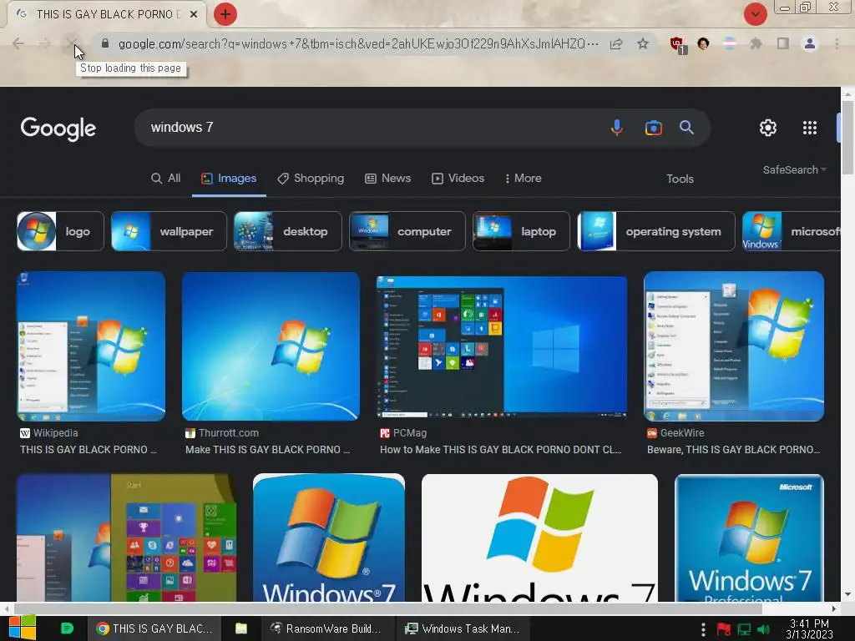Filter images by operating system chip
The image size is (855, 641).
coord(656,231)
